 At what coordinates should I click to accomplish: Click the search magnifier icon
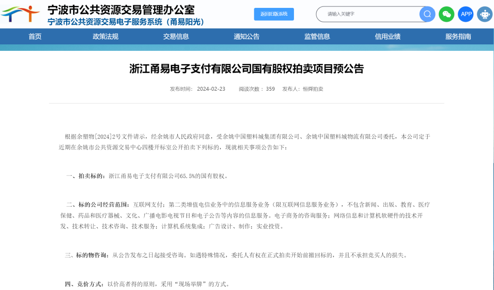(x=426, y=14)
